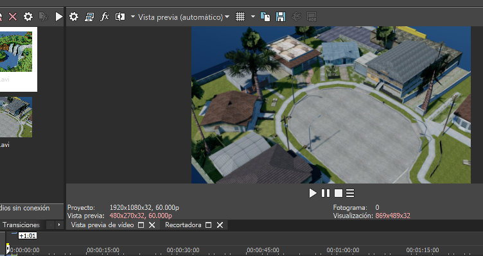The image size is (483, 256).
Task: Toggle the grid overlays icon
Action: point(240,17)
